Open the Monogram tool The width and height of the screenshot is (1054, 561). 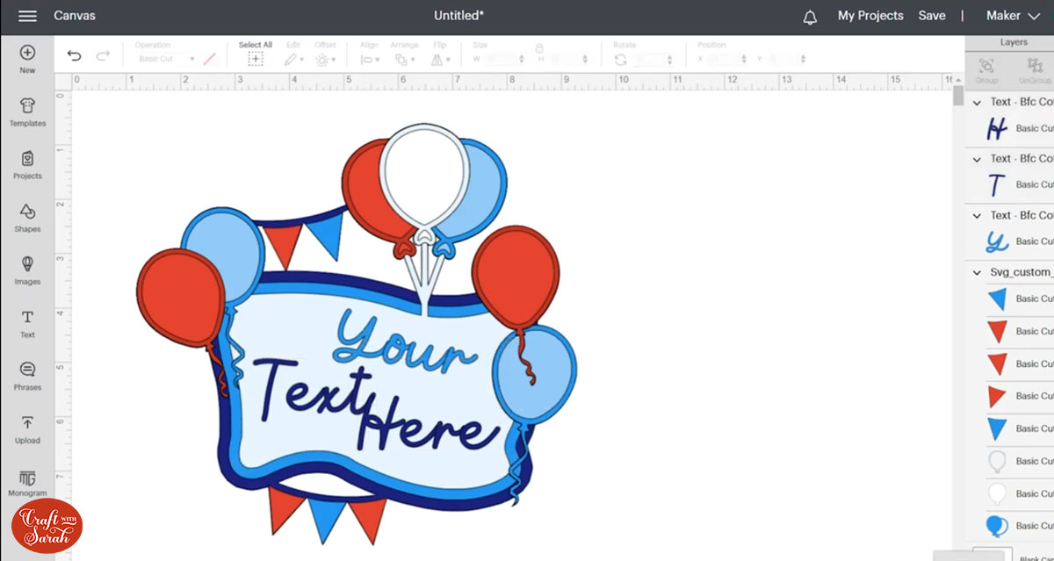[x=27, y=482]
